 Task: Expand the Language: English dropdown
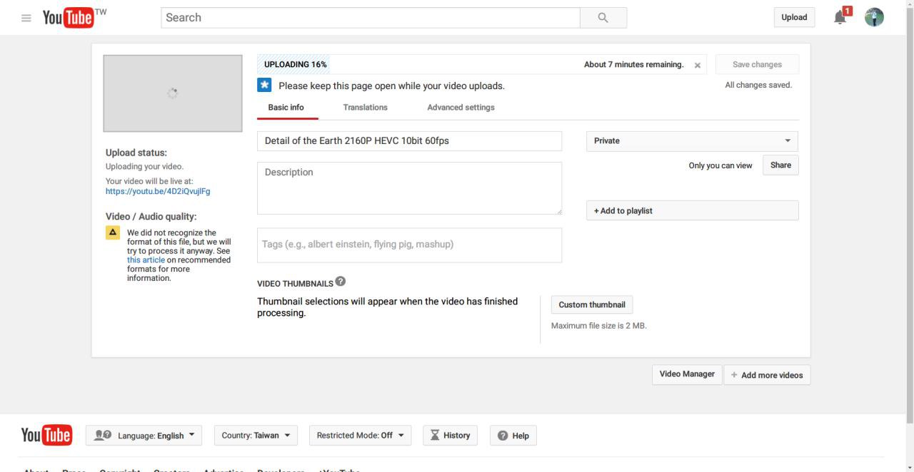[144, 436]
